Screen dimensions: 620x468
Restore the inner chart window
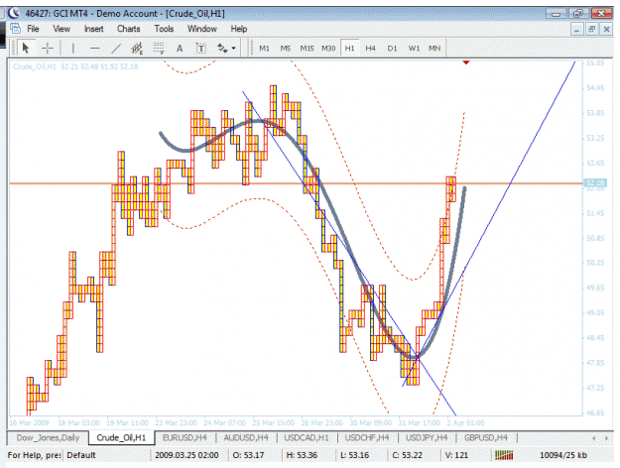592,29
